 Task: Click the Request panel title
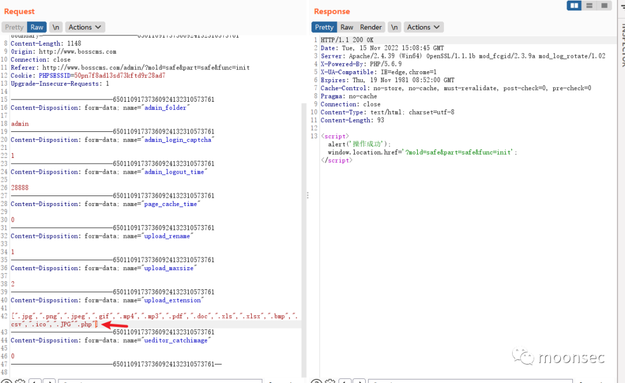[19, 11]
